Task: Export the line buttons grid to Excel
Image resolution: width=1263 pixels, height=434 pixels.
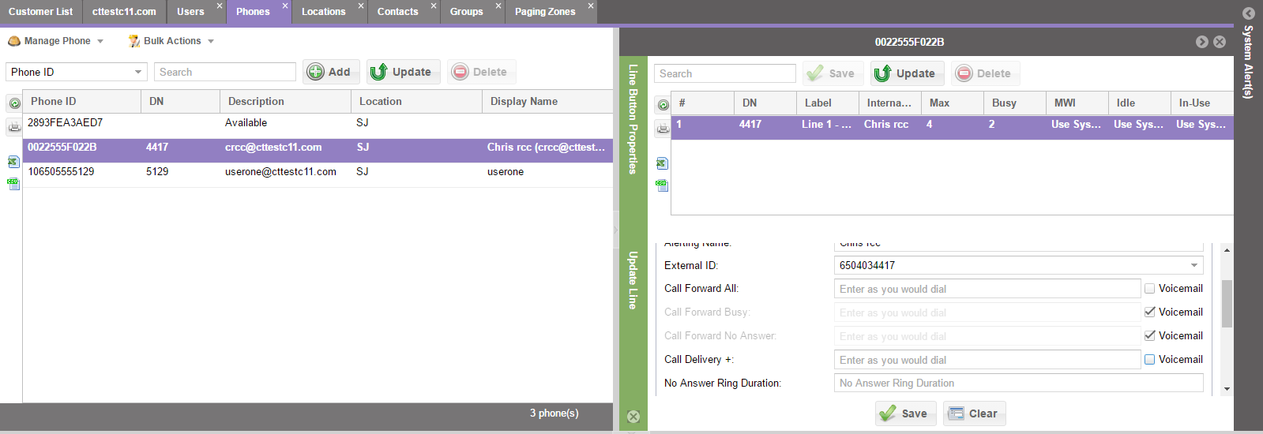Action: coord(662,163)
